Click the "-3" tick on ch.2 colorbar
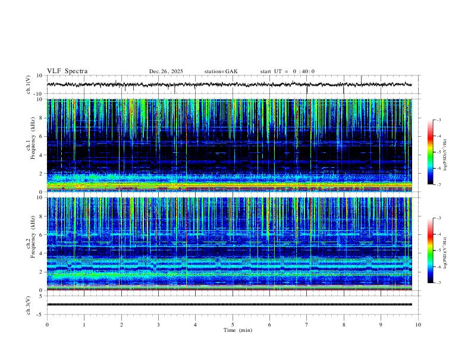This screenshot has width=471, height=364. 439,218
